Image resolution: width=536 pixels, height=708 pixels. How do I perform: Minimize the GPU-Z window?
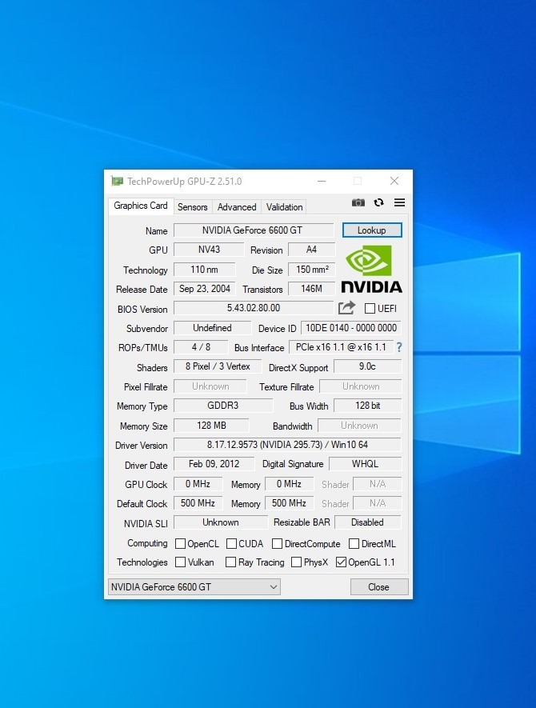(322, 181)
